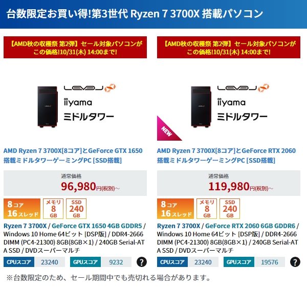Click the GeForce RTX 2060 6GB GDDR6 spec link
The image size is (307, 289).
click(250, 226)
